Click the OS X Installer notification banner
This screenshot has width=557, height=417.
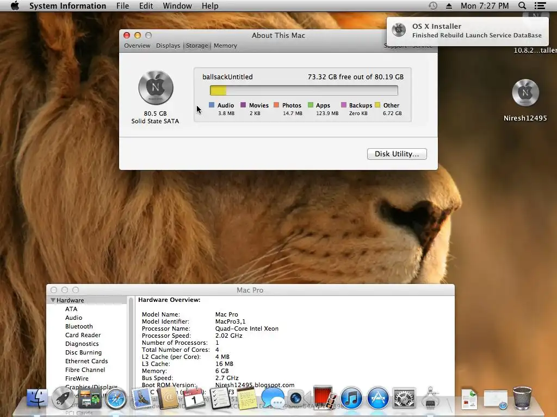[x=467, y=31]
